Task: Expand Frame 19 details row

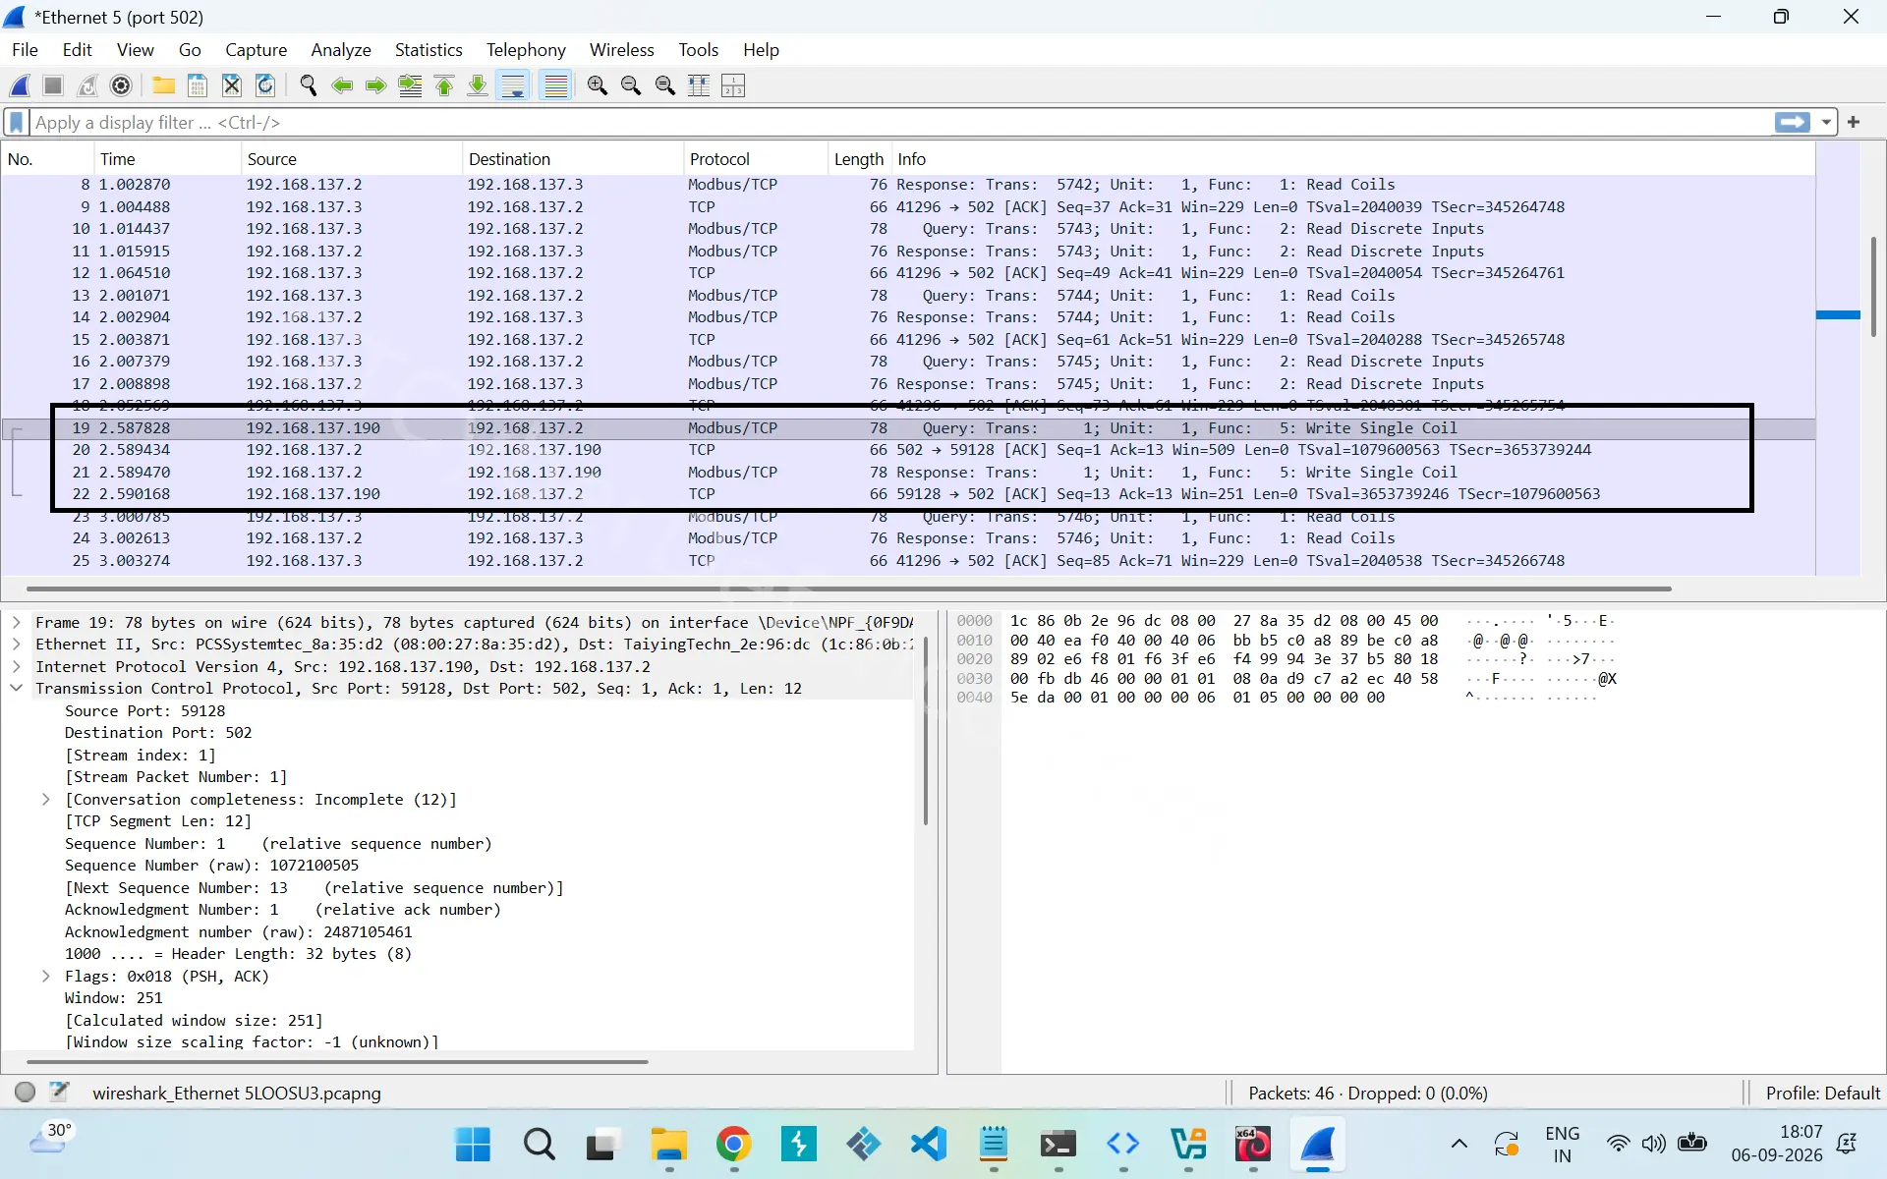Action: click(17, 622)
